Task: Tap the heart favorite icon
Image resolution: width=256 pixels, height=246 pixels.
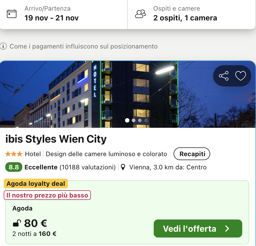Action: [x=241, y=76]
